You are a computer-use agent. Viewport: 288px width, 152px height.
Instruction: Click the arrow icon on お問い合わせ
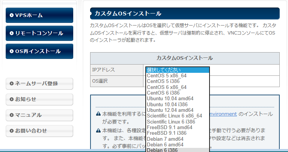click(12, 131)
